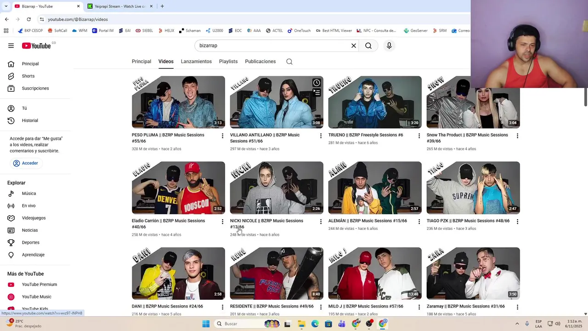Open the BKP CESOP bookmark
Viewport: 588px width, 331px height.
click(30, 31)
